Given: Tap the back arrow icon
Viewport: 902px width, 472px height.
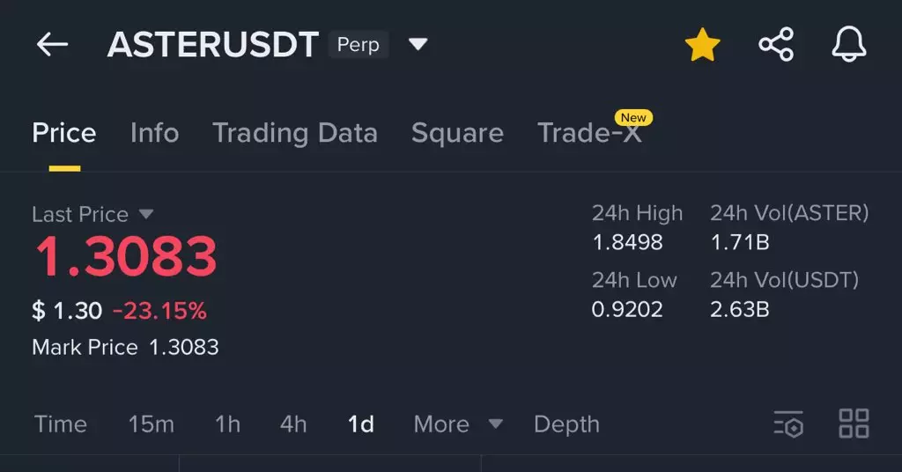Looking at the screenshot, I should point(52,45).
